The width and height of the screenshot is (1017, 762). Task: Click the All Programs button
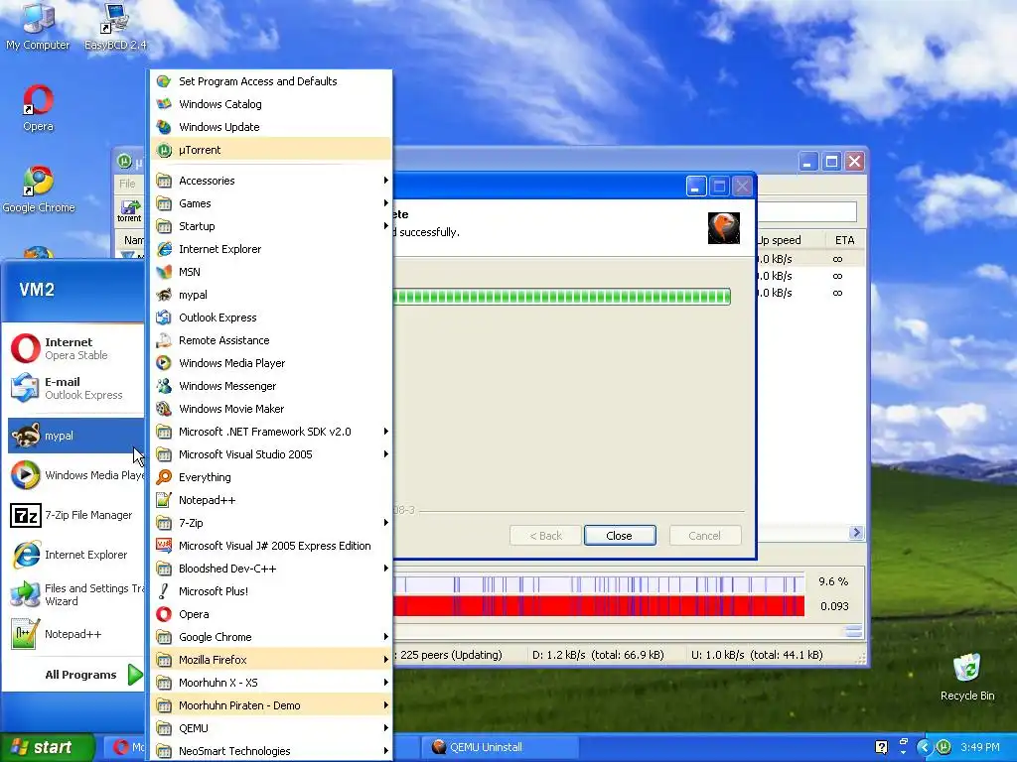click(92, 675)
